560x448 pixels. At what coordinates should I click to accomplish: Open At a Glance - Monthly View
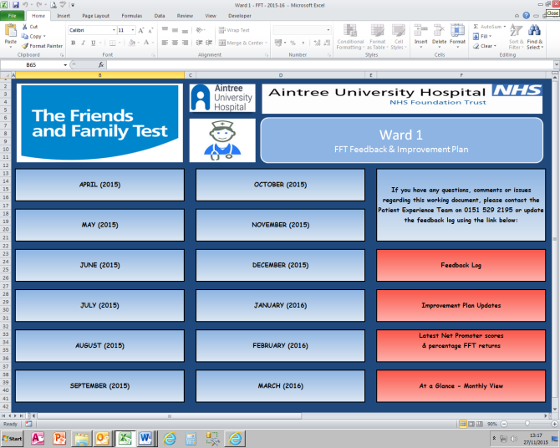coord(461,386)
